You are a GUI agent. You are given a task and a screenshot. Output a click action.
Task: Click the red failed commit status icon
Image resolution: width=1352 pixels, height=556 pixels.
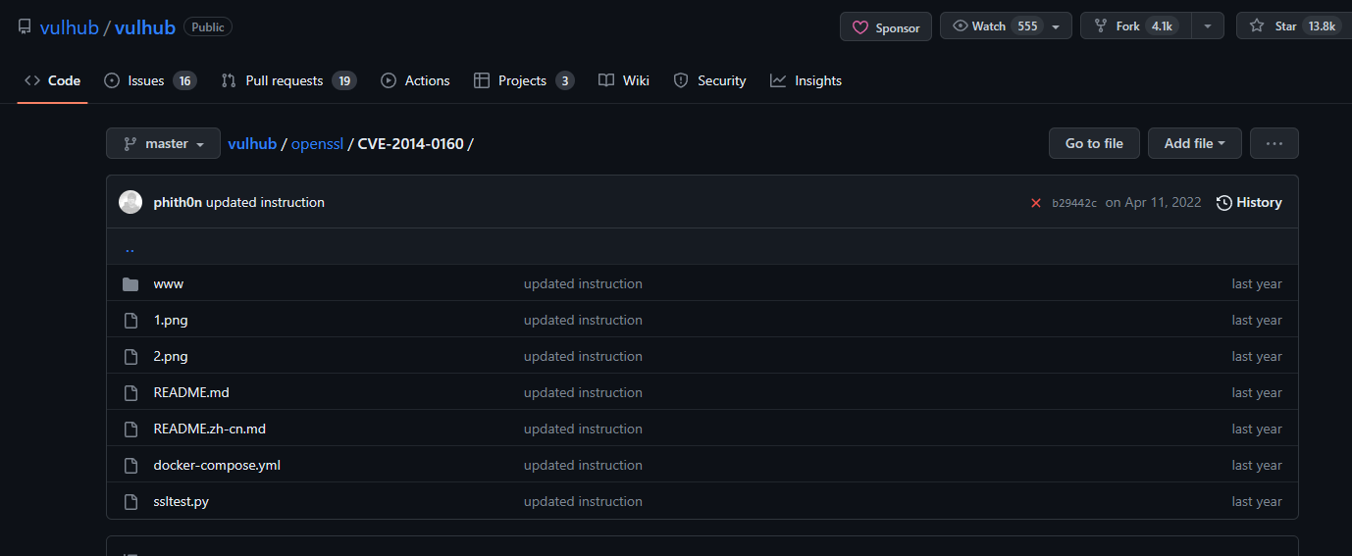[1036, 203]
